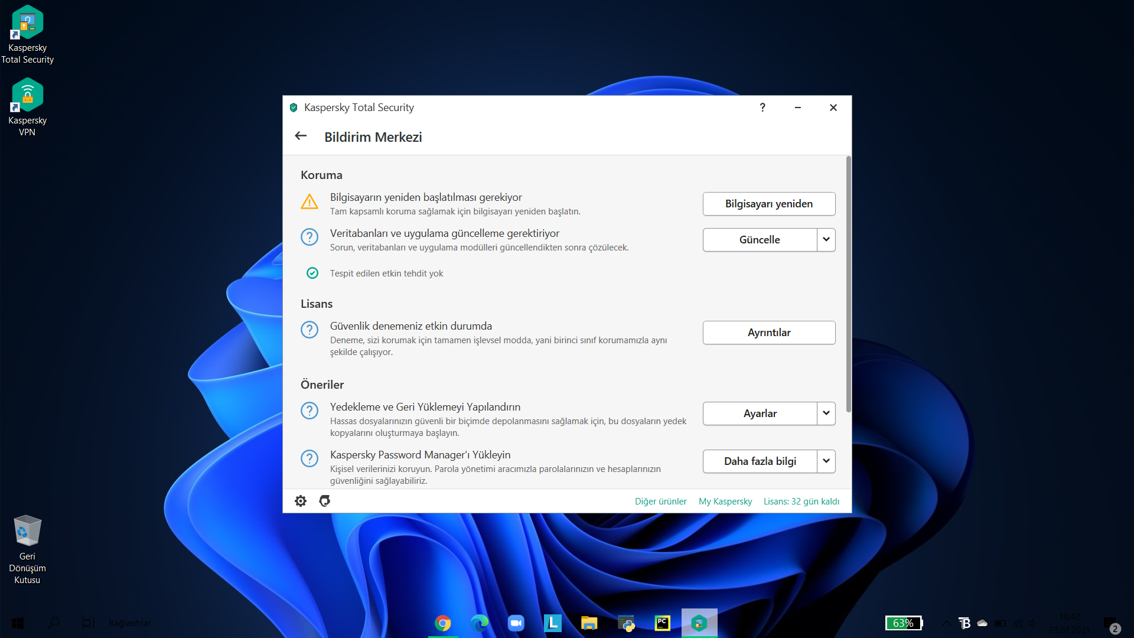Screen dimensions: 1134x638
Task: Click the Ayrıntılar button
Action: coord(768,333)
